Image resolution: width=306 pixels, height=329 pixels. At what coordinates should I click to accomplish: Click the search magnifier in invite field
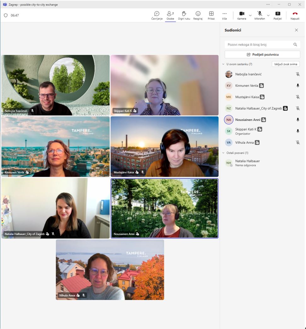tap(295, 45)
